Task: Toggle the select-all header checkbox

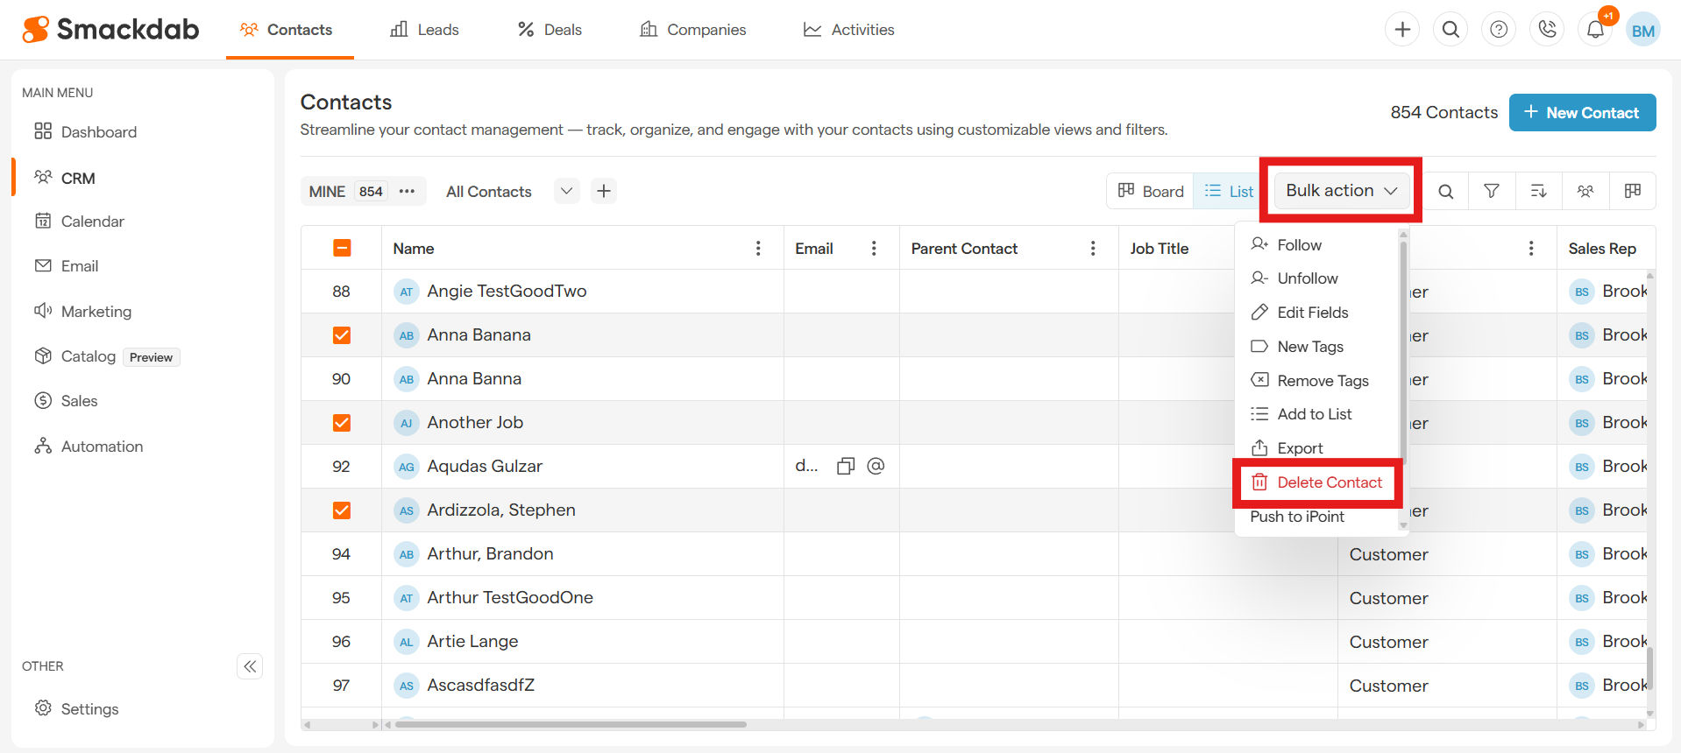Action: tap(342, 249)
